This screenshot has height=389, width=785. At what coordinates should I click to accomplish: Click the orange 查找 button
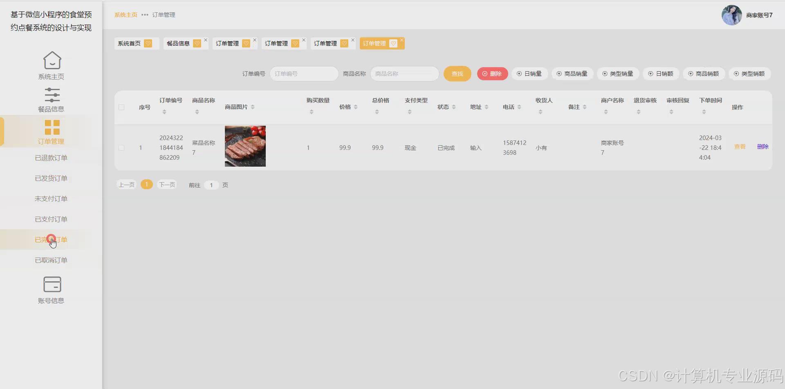coord(457,74)
